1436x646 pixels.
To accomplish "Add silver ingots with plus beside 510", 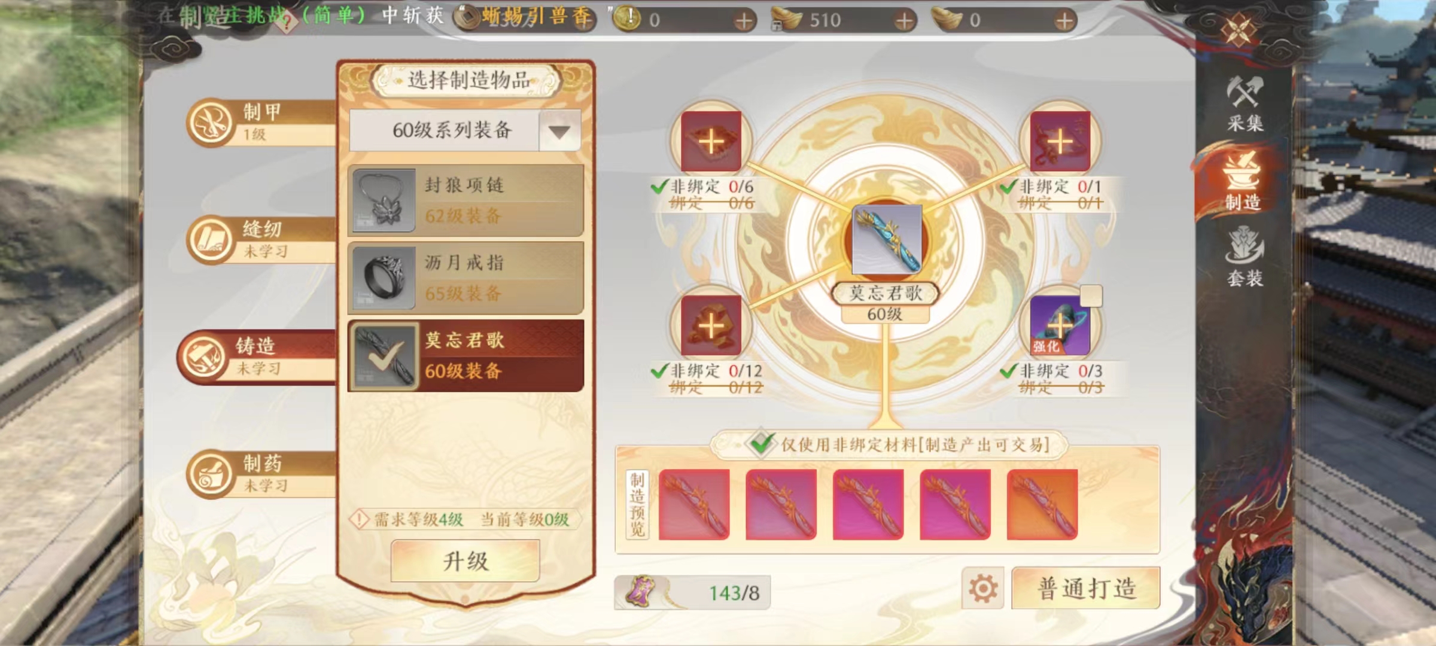I will point(904,22).
